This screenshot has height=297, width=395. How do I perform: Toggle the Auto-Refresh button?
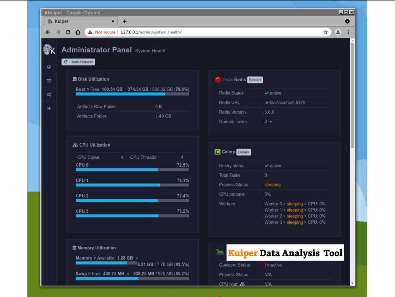click(x=78, y=62)
